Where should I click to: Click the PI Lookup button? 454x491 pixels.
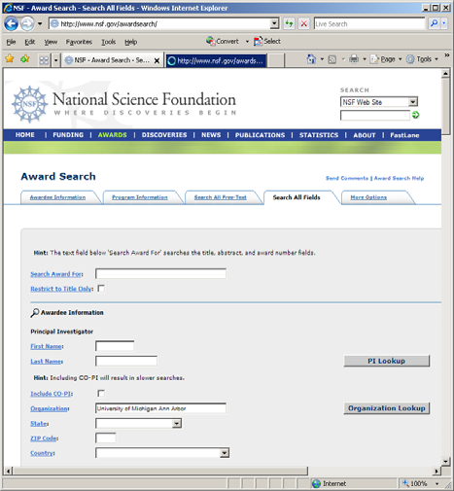[x=387, y=361]
